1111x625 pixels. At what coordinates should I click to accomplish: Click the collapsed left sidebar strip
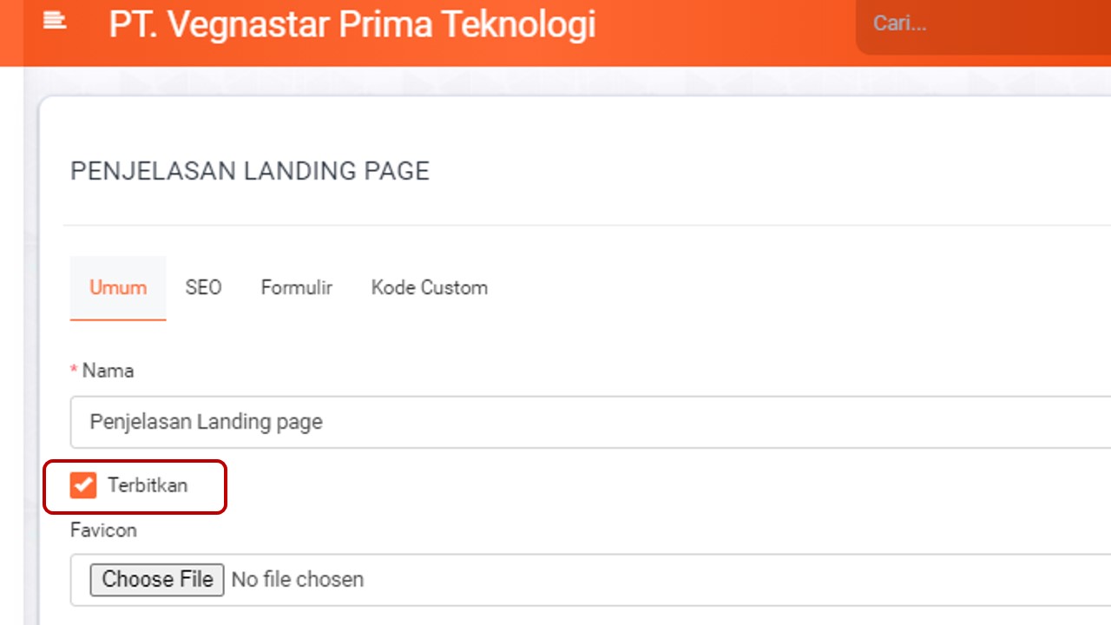[x=11, y=347]
